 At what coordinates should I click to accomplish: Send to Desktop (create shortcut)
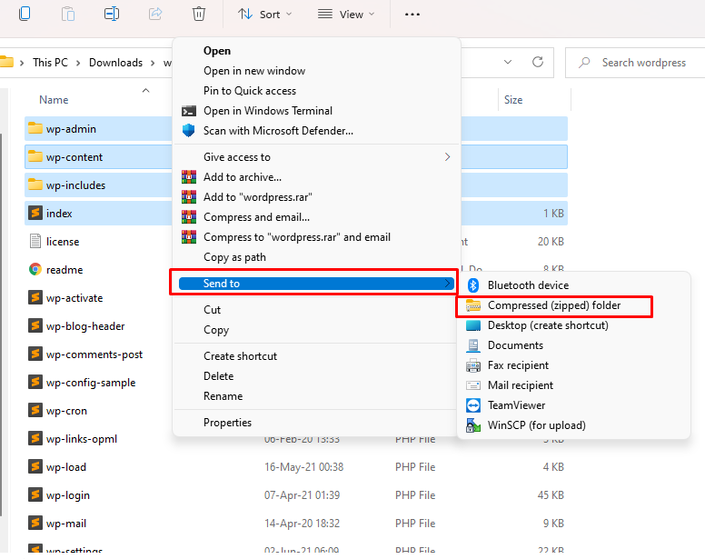click(x=573, y=325)
